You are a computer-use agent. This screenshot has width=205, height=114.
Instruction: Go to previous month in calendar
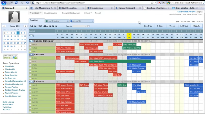[x=4, y=26]
